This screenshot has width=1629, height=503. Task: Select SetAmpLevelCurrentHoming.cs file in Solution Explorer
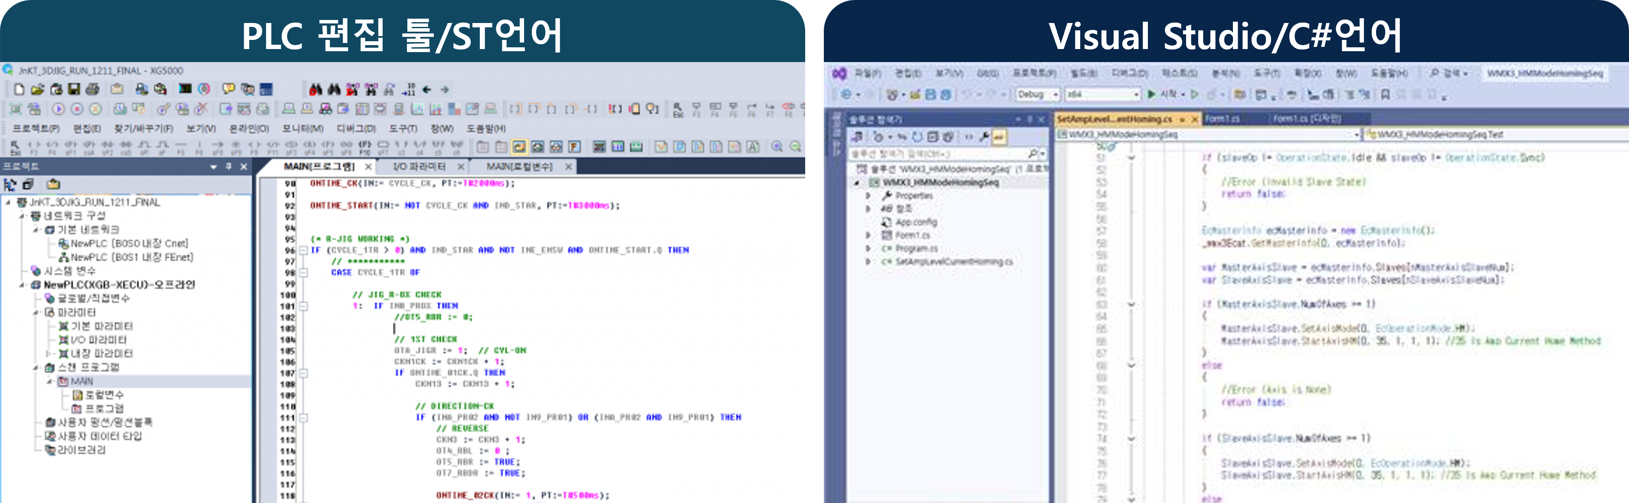click(954, 261)
